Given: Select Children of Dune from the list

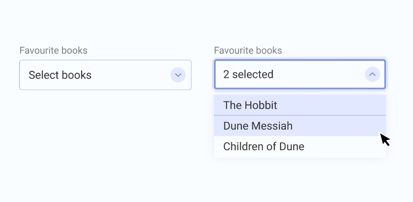Looking at the screenshot, I should click(299, 147).
